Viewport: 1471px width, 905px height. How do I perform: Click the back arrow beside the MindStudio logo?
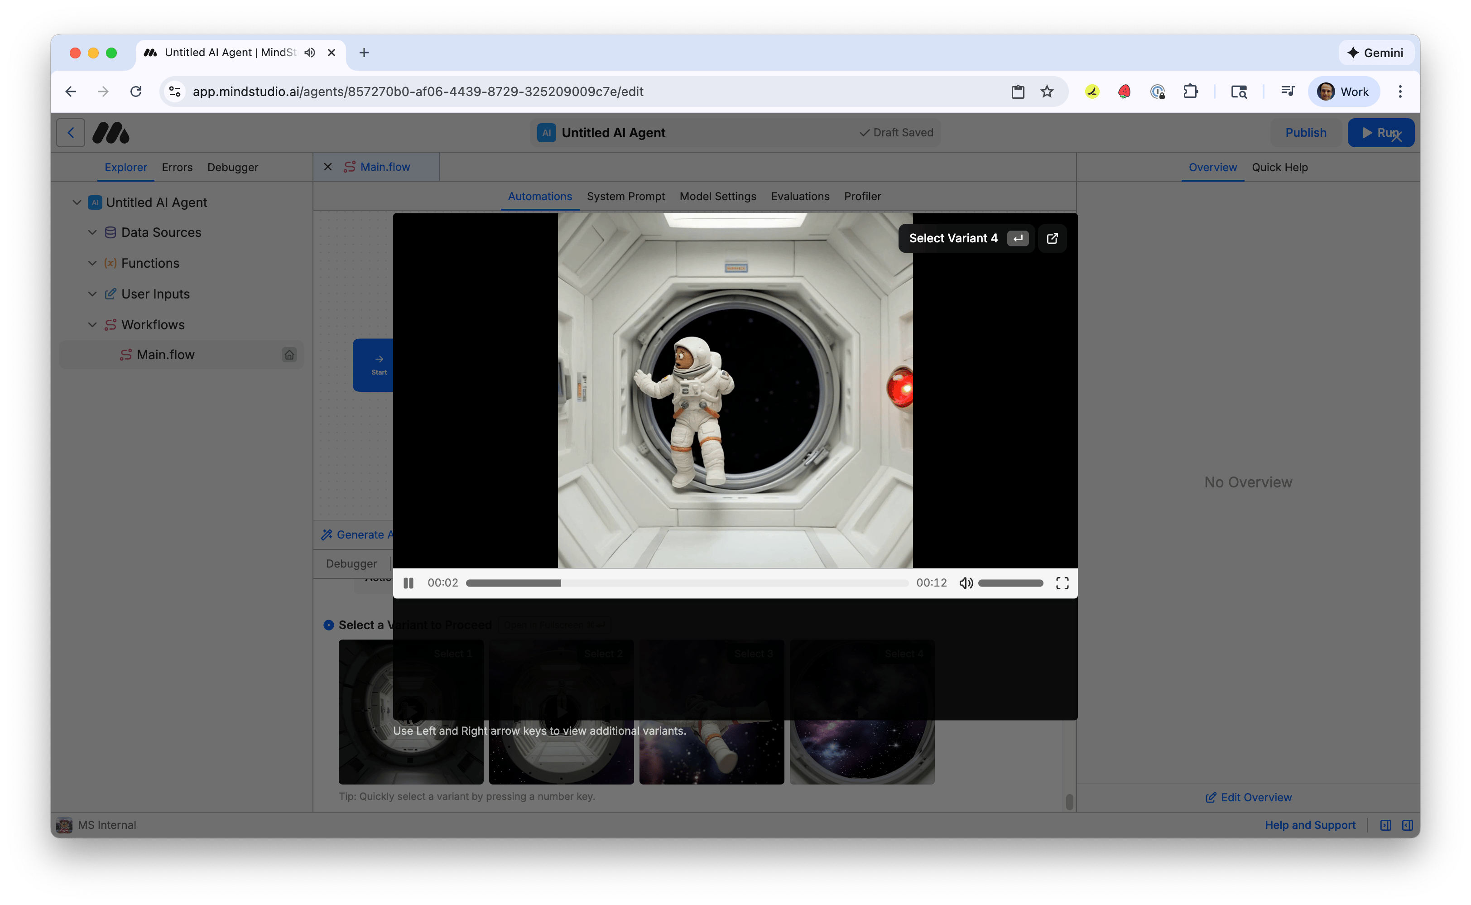(70, 132)
